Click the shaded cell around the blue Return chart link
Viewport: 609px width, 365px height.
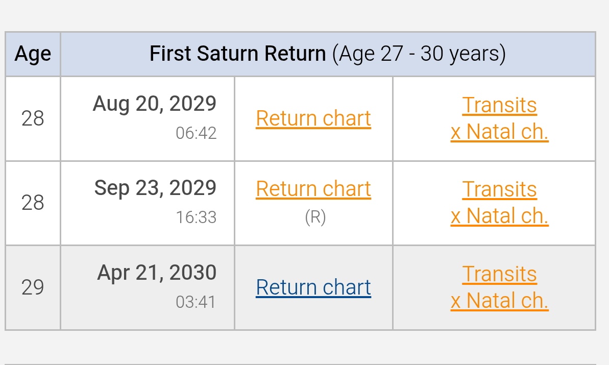314,288
